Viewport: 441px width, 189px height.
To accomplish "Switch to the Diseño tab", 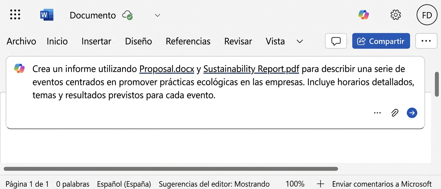I will coord(138,41).
